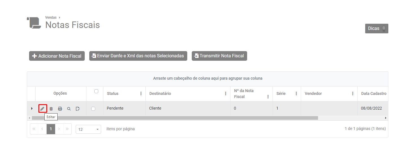Click the Vendas breadcrumb link

click(x=51, y=18)
